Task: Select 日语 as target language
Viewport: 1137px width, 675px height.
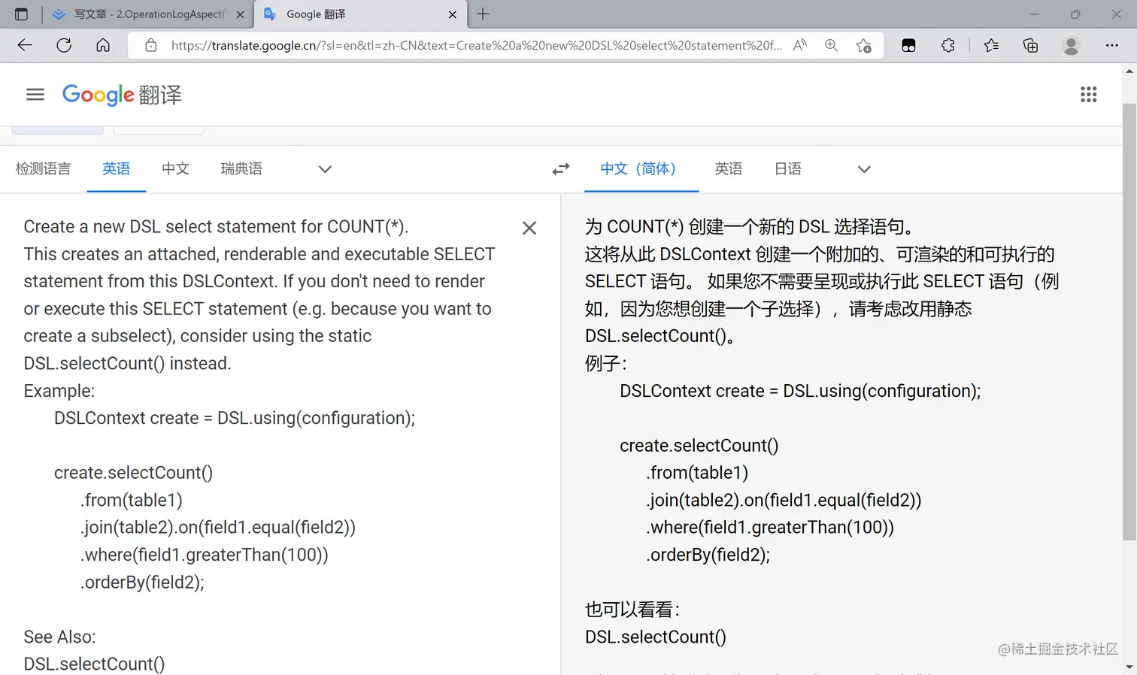Action: point(788,169)
